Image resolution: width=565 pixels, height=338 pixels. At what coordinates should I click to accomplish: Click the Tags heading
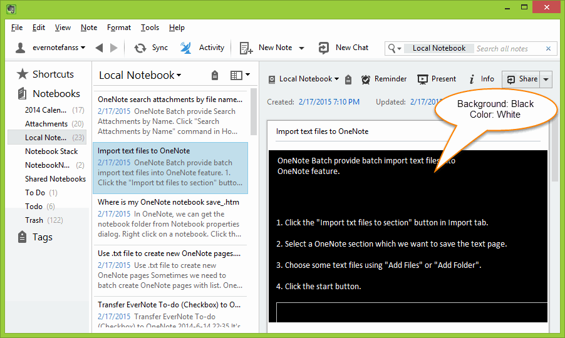[x=43, y=237]
